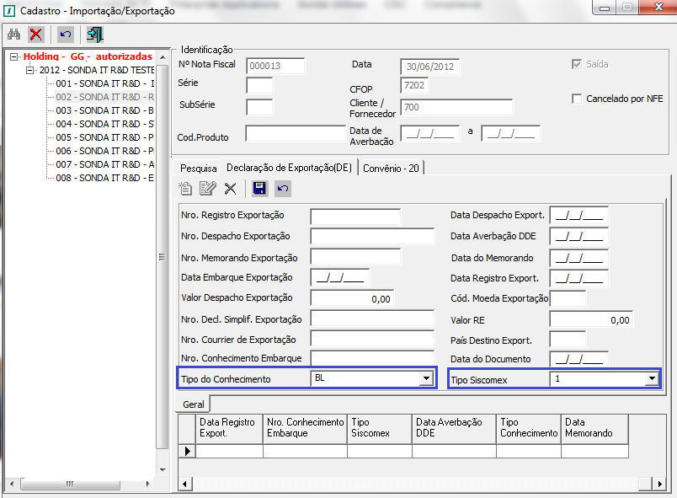This screenshot has height=498, width=677.
Task: Click the edit record pencil icon
Action: coord(207,189)
